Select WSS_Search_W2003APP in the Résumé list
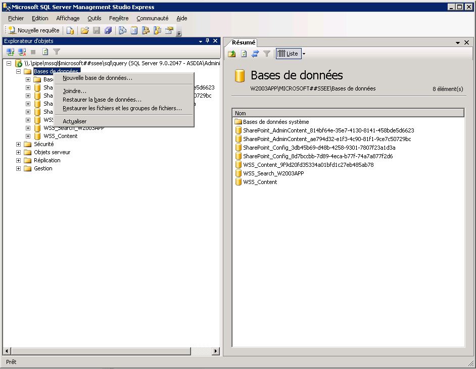 [x=273, y=173]
